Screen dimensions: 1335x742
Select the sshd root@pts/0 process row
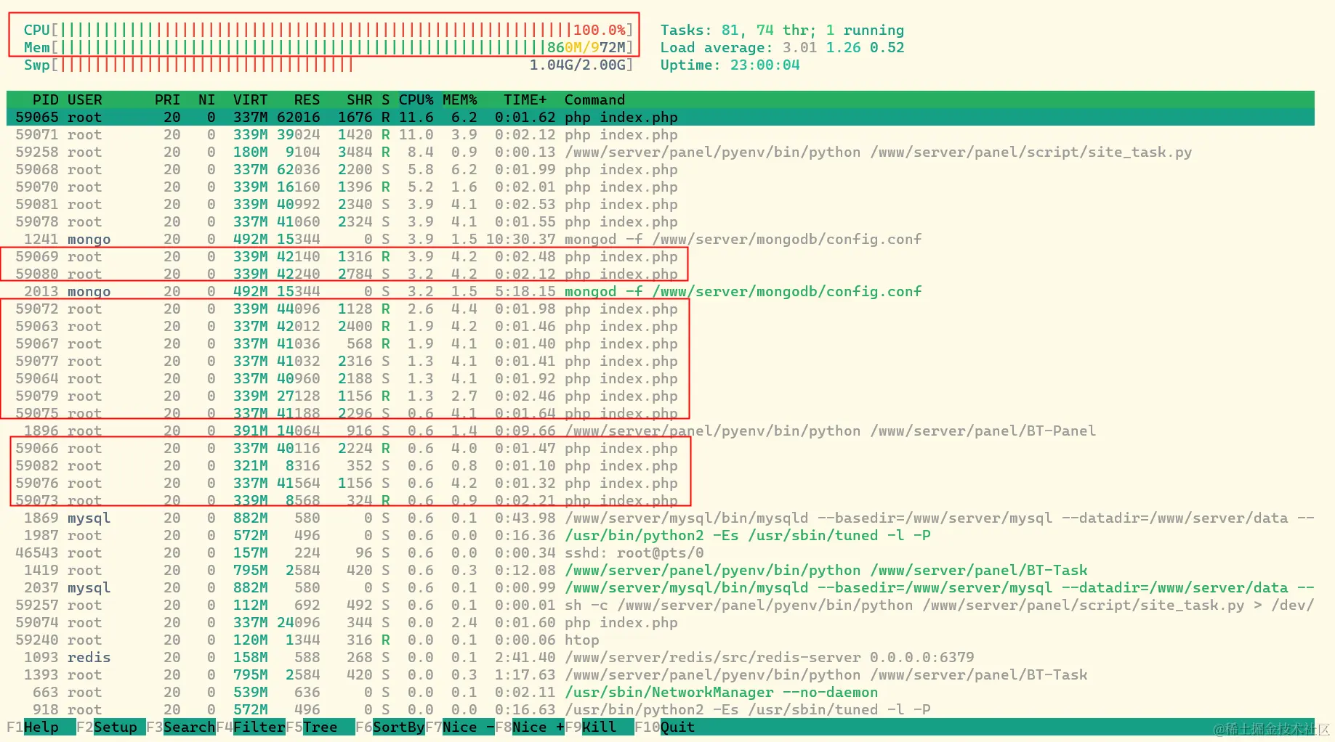click(x=661, y=553)
